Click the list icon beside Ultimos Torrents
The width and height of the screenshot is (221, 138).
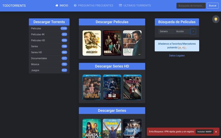[121, 5]
